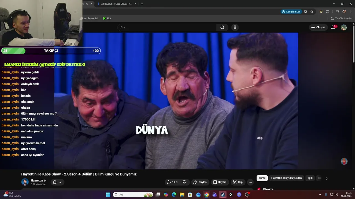
Task: Open the Windows Start menu
Action: (108, 195)
